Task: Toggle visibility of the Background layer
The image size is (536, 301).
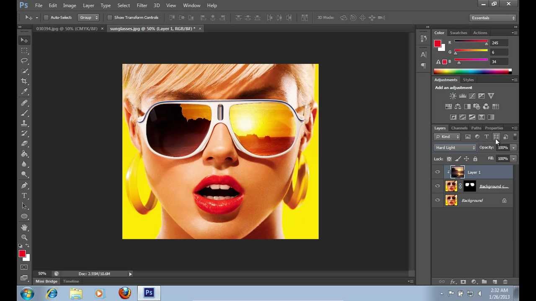Action: click(x=438, y=201)
